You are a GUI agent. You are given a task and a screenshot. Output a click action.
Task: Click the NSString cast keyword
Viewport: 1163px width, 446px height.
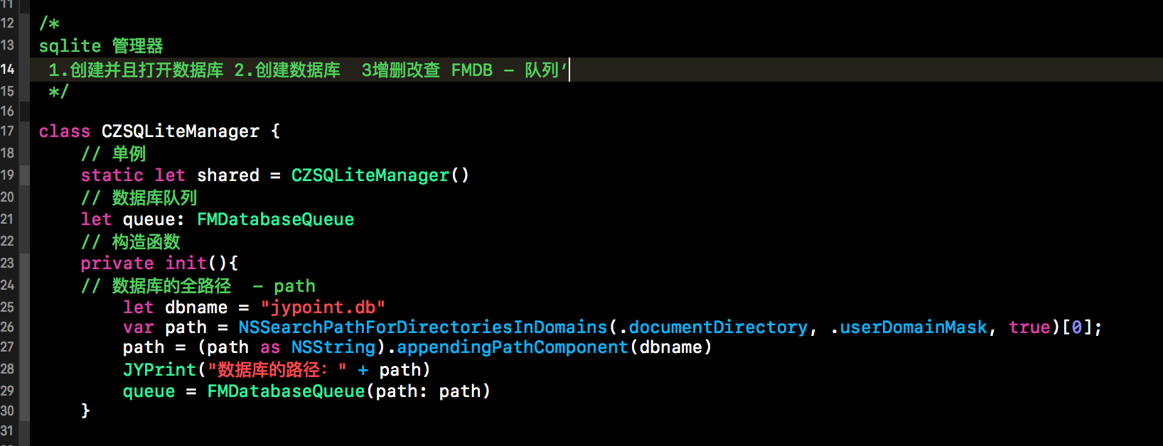point(333,347)
